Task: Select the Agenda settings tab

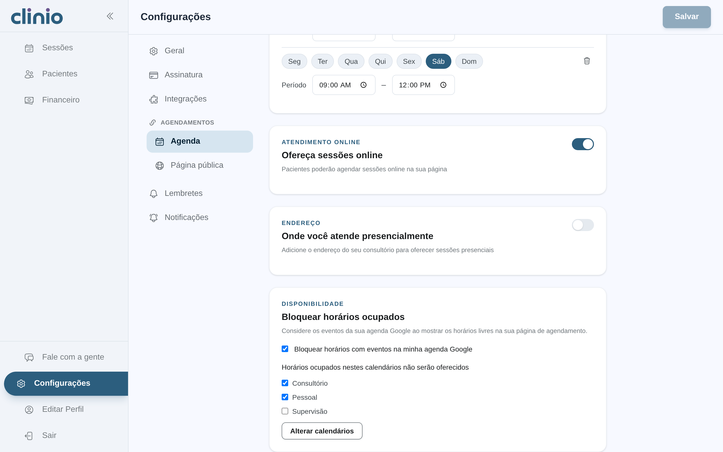Action: (200, 141)
